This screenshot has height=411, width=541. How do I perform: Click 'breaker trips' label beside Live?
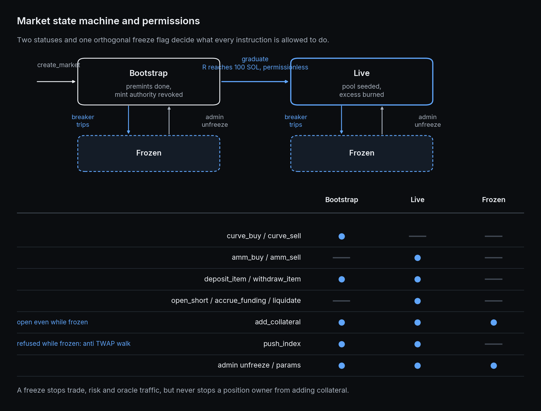(x=296, y=121)
